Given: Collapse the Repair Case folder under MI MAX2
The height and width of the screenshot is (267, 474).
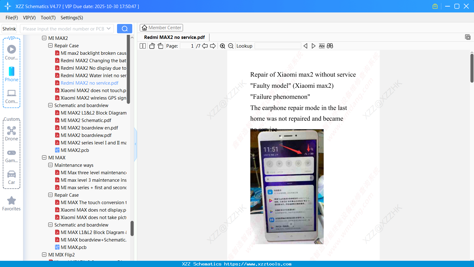Looking at the screenshot, I should click(x=50, y=46).
